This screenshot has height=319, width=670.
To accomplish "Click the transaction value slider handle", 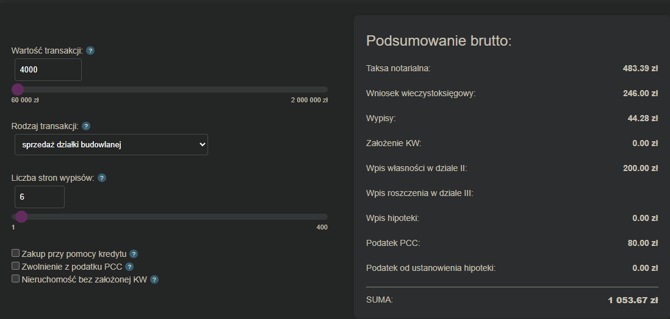I will [x=18, y=89].
